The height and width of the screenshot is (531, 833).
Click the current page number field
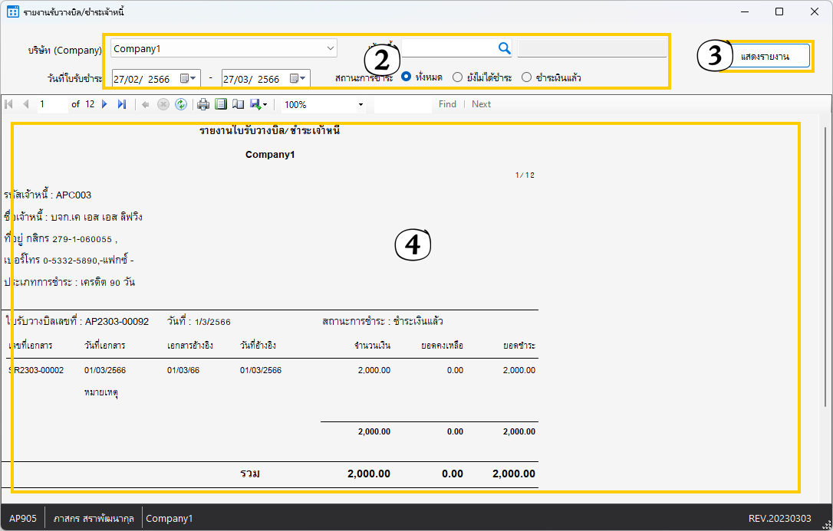click(x=52, y=104)
